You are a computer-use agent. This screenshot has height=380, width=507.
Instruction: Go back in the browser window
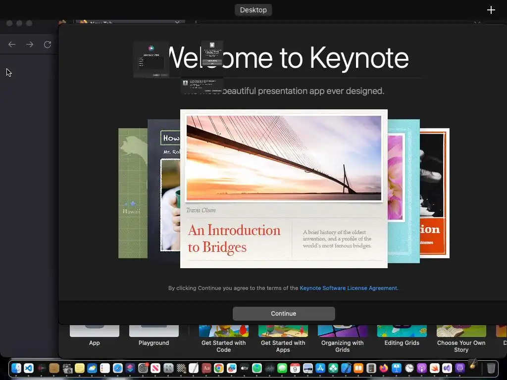12,44
